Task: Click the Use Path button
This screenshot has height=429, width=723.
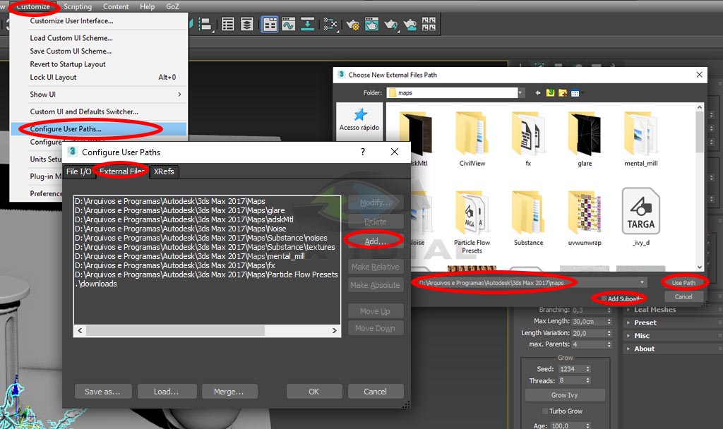Action: pos(683,283)
